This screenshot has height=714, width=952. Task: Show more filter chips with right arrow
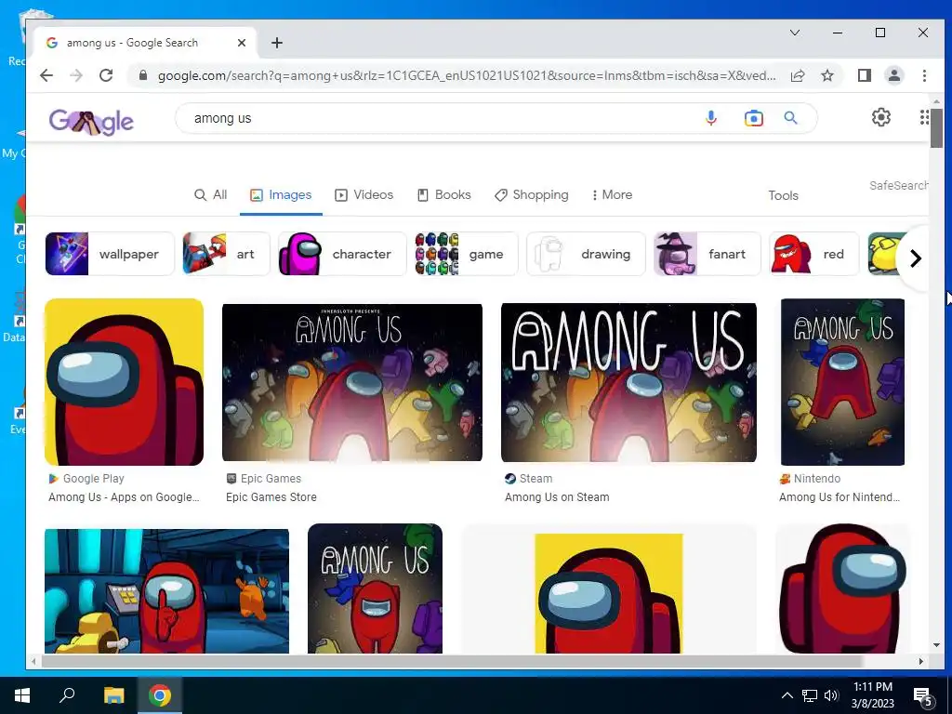click(x=915, y=258)
